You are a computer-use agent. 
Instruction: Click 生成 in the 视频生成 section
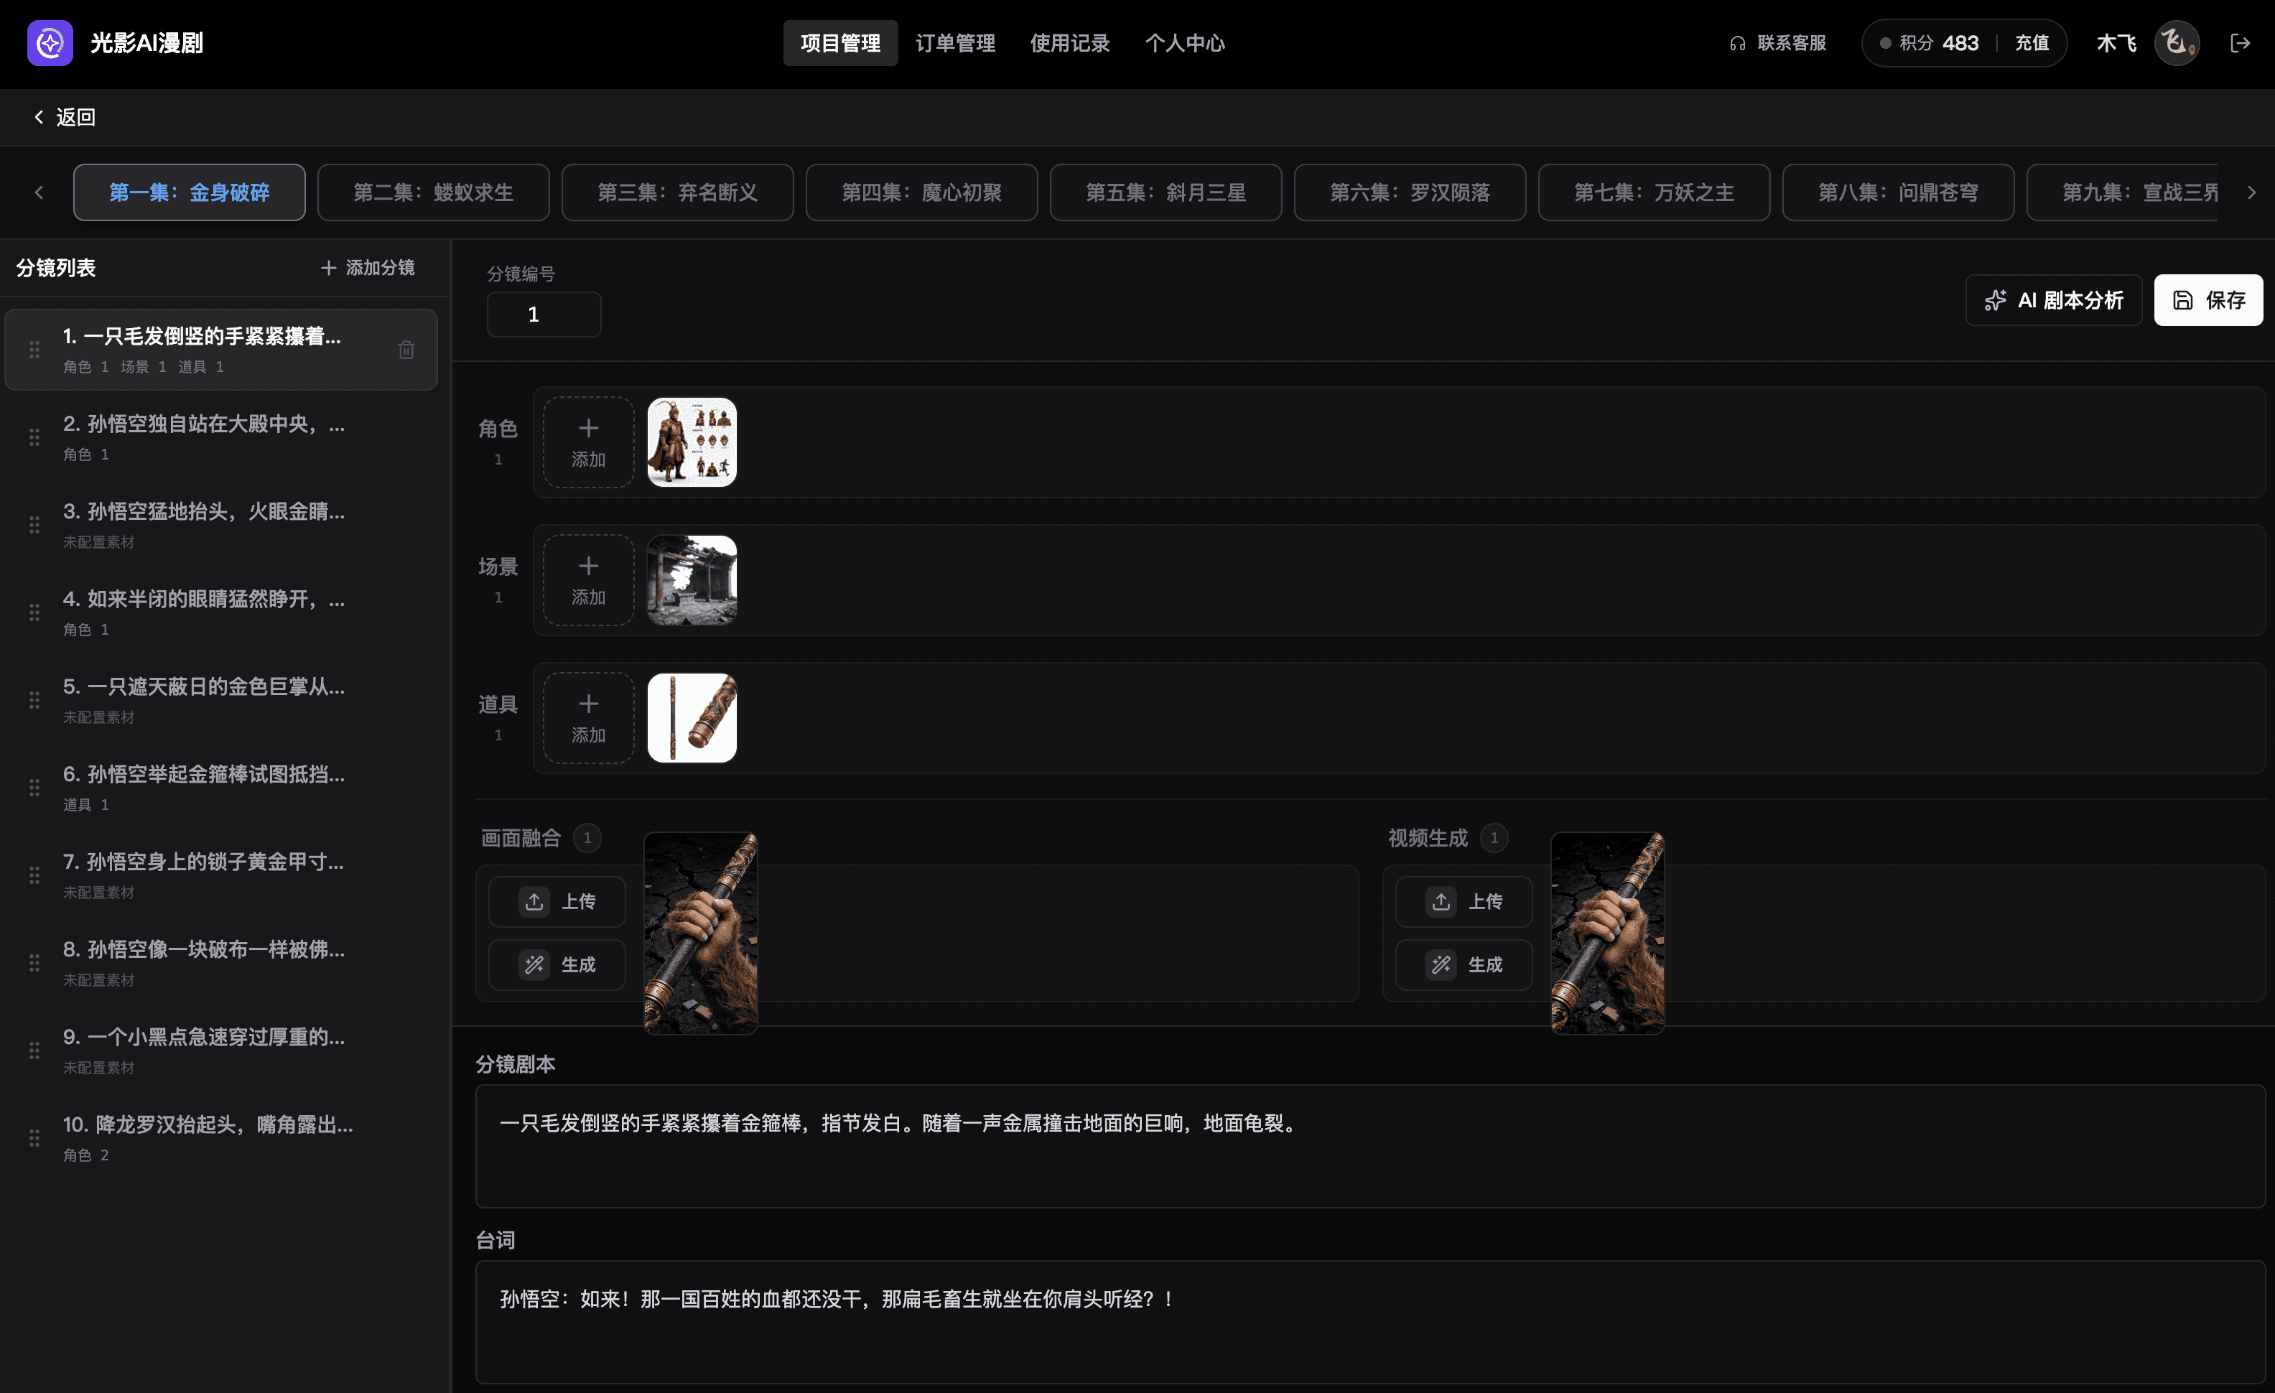click(x=1464, y=964)
